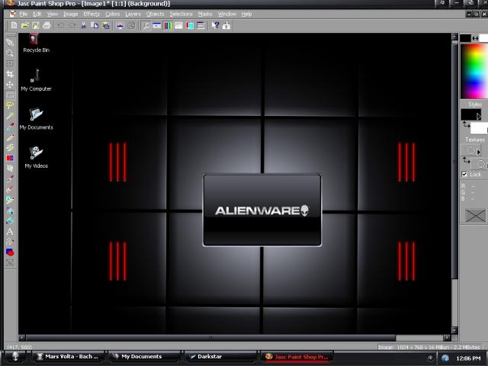Click the Alienware start button
This screenshot has width=488, height=366.
coord(15,357)
